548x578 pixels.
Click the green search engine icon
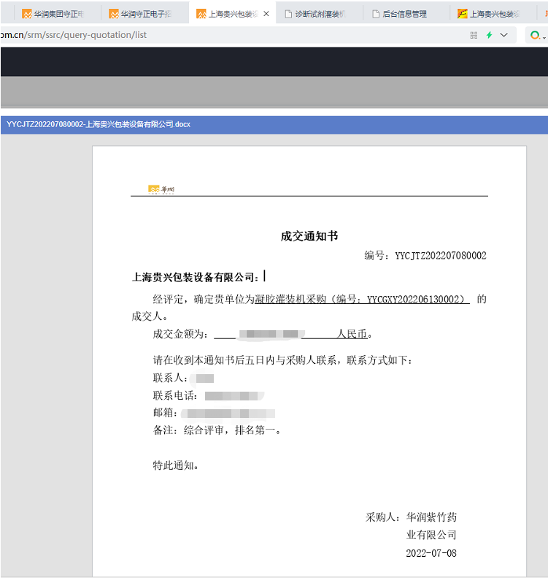(x=535, y=35)
